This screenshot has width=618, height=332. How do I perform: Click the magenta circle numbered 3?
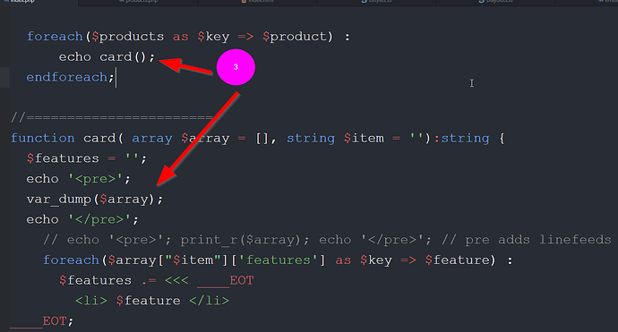tap(236, 67)
